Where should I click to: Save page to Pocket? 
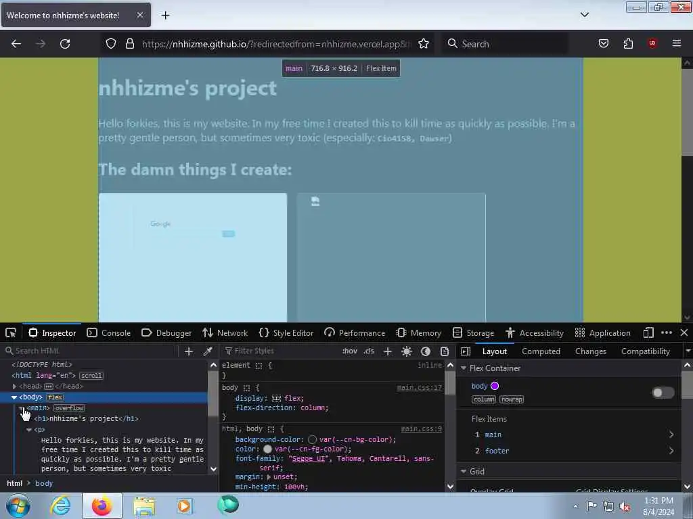coord(603,43)
